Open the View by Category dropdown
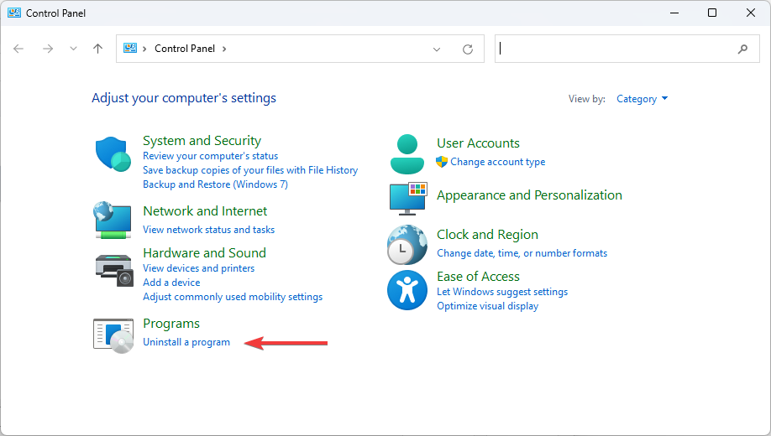Viewport: 771px width, 436px height. click(642, 99)
